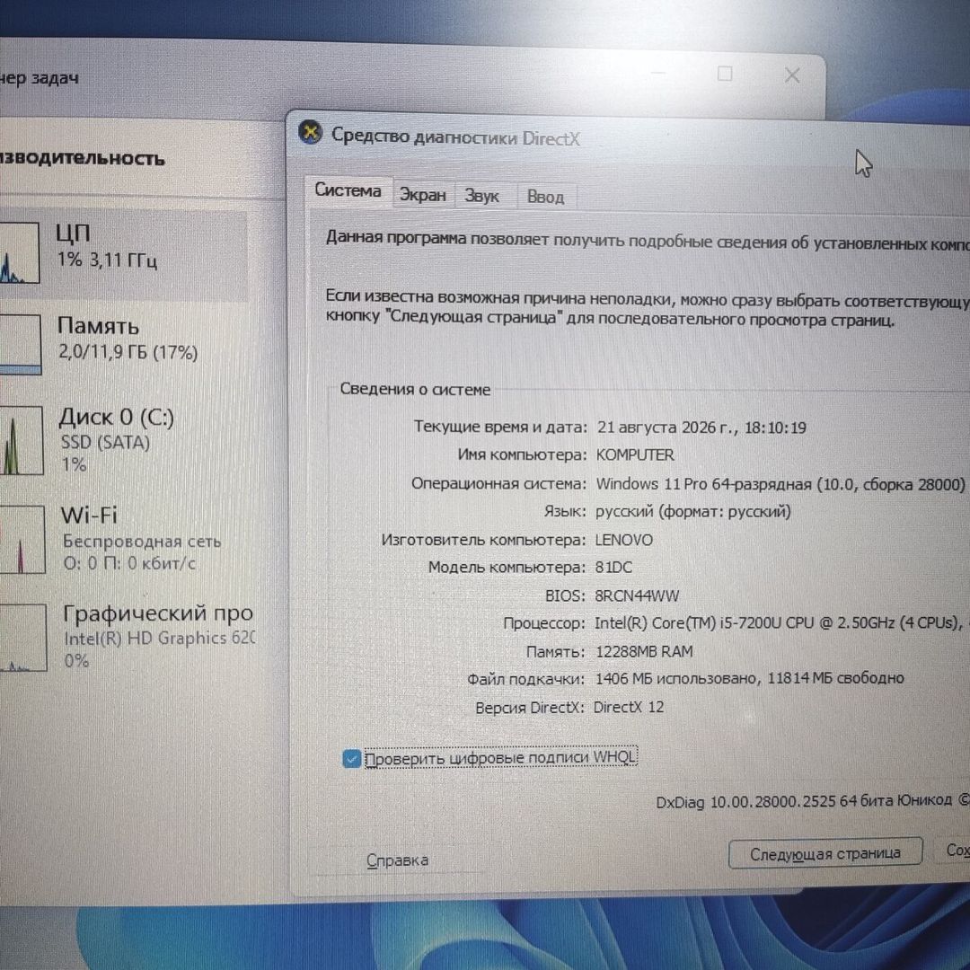This screenshot has width=970, height=970.
Task: Click the Wi-Fi throughput graph thumbnail
Action: click(x=22, y=540)
